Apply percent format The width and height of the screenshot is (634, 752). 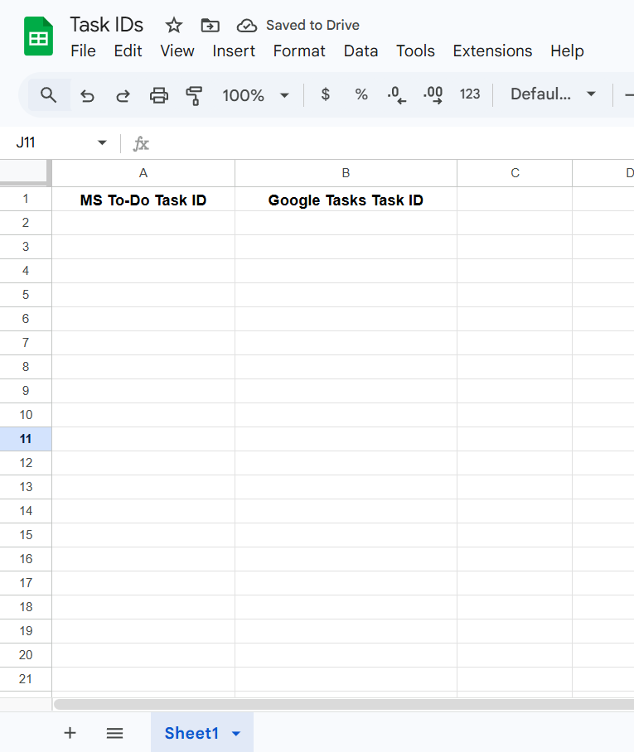coord(361,94)
